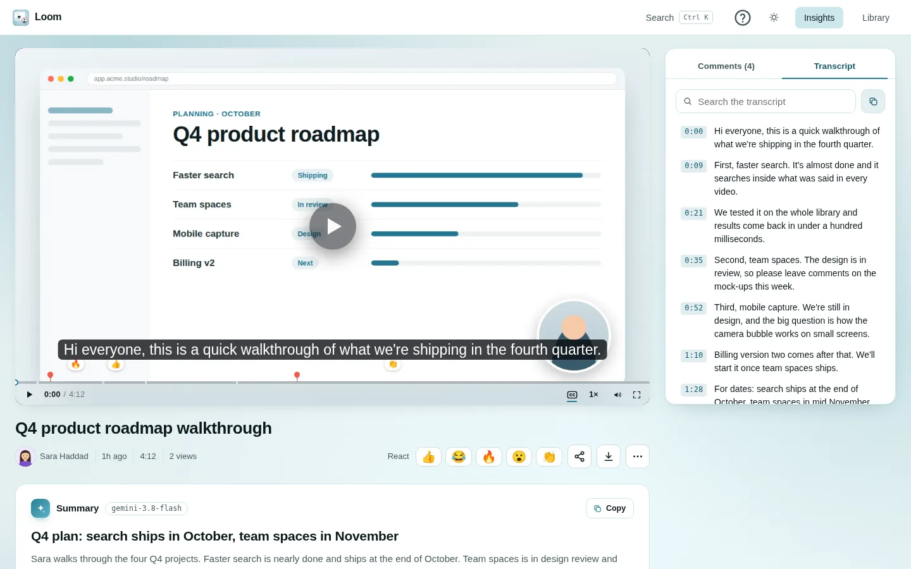The width and height of the screenshot is (911, 569).
Task: Click the first red comment pin on the timeline
Action: [x=51, y=376]
